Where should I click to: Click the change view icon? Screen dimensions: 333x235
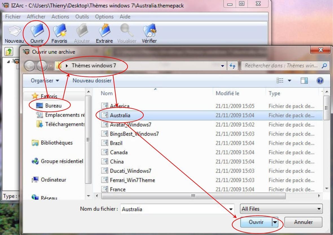coord(280,80)
